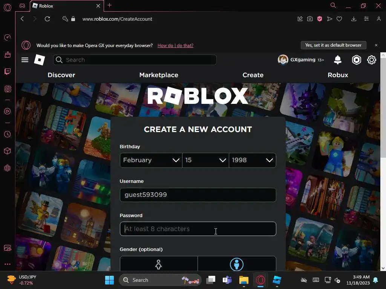Viewport: 386px width, 289px height.
Task: Click 'How do I do that?' link
Action: (x=175, y=46)
